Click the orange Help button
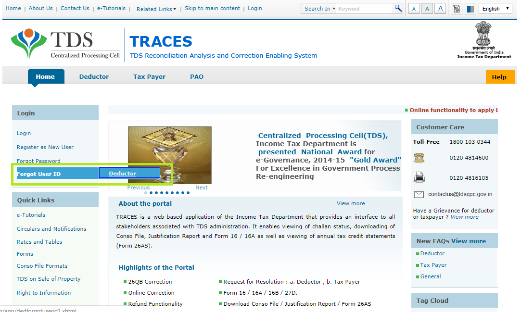The image size is (521, 312). tap(500, 76)
